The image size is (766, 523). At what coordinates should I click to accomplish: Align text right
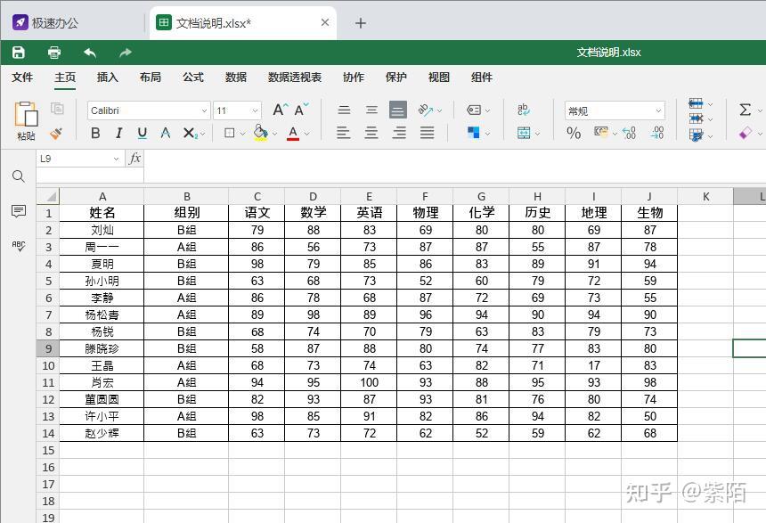[x=399, y=133]
